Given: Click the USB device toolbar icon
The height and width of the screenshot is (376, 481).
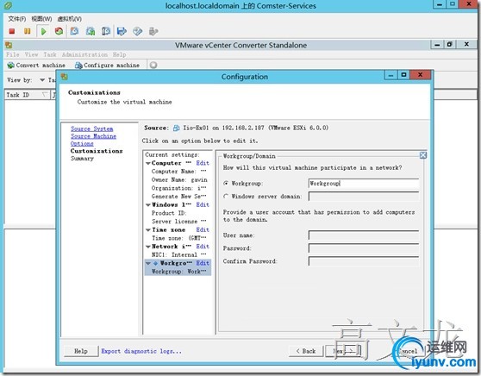Looking at the screenshot, I should point(153,31).
